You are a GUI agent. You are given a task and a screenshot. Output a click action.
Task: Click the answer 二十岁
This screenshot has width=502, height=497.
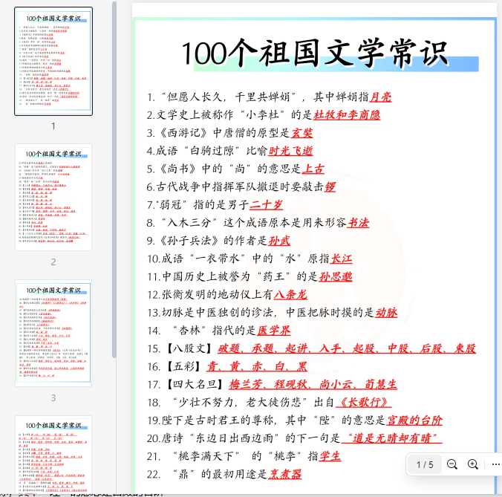[x=266, y=204]
